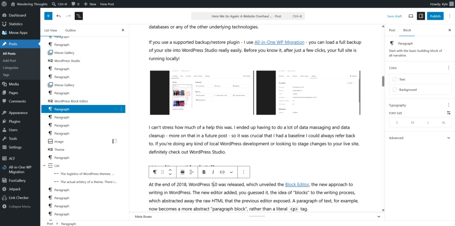Select font size M
455x226 pixels.
412,123
